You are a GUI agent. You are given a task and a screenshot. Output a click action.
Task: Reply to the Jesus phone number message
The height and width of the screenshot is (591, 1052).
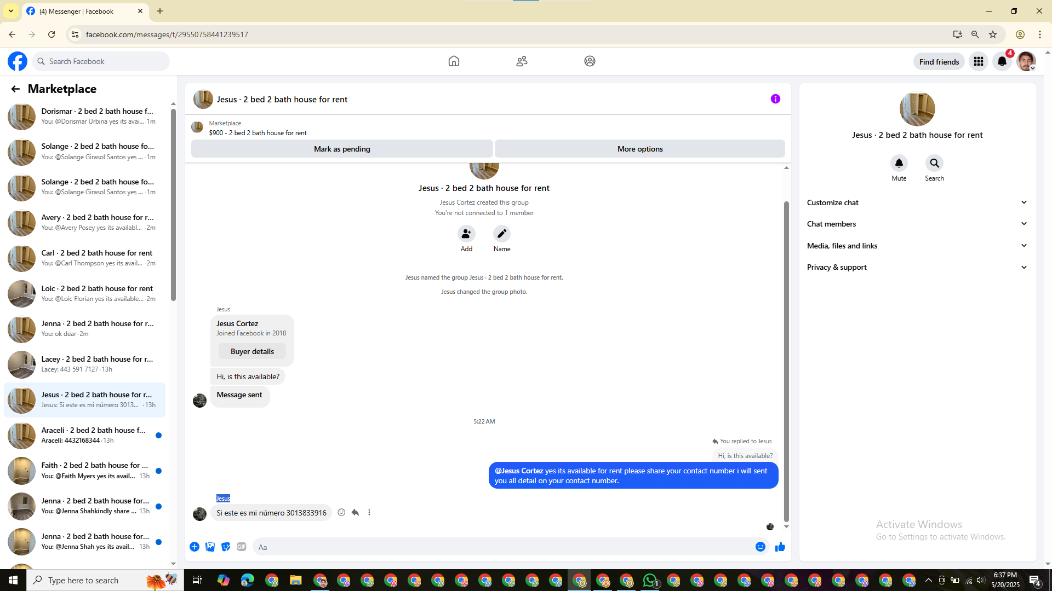[355, 512]
